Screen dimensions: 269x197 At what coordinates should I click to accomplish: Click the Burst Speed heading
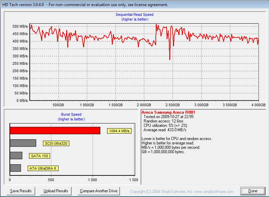[71, 114]
